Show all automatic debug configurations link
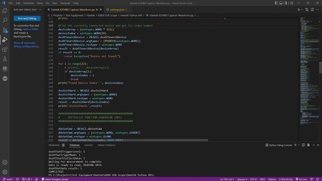This screenshot has width=322, height=181. click(26, 45)
